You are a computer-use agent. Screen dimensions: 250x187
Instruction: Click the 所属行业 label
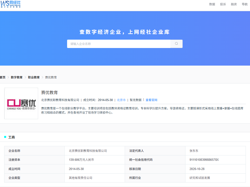[135, 178]
